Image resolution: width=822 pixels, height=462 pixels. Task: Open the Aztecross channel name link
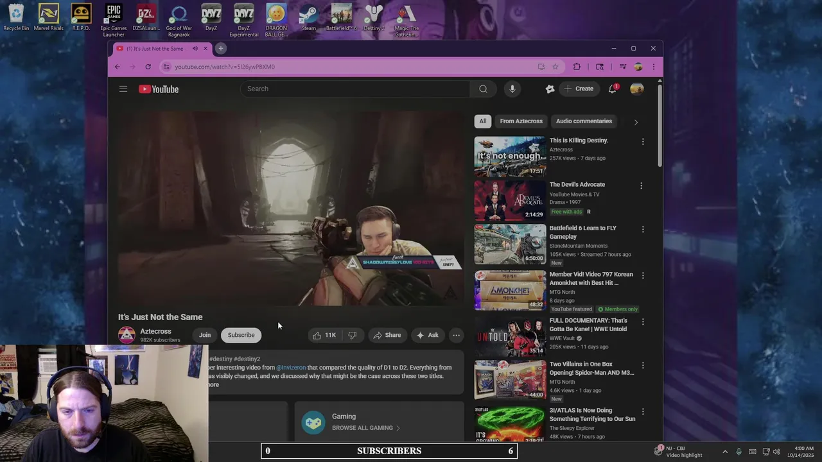(x=155, y=331)
